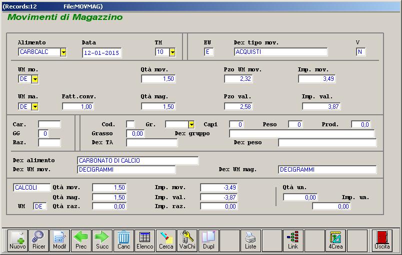Click the Dex UM mov. DECIGRAMMI field
Image resolution: width=402 pixels, height=255 pixels.
click(126, 170)
